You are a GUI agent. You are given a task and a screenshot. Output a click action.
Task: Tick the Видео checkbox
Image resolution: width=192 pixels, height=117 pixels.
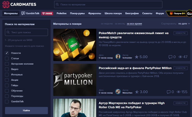click(x=7, y=69)
